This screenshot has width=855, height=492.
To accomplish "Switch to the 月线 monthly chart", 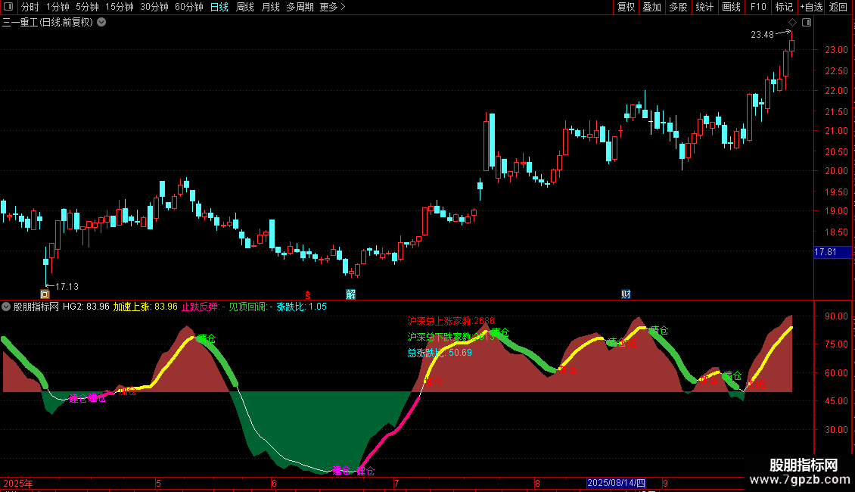I will pyautogui.click(x=270, y=7).
